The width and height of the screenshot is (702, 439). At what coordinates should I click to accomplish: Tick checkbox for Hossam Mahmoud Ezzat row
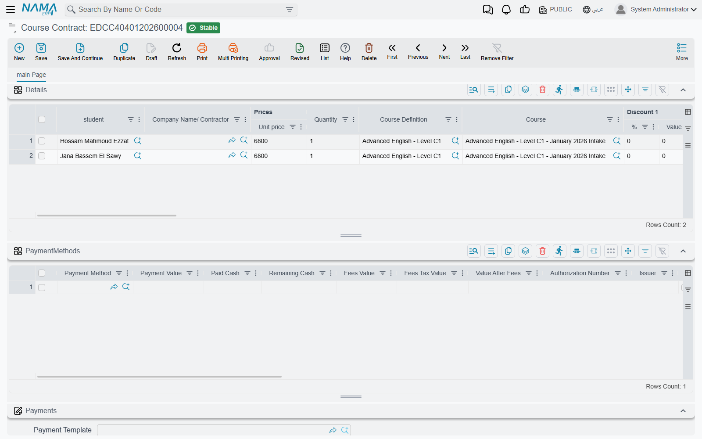pos(42,141)
